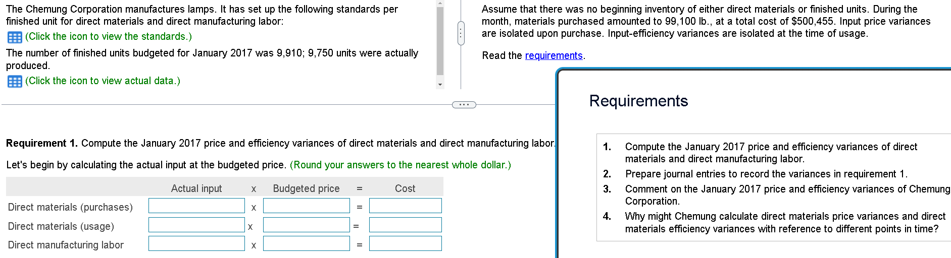Click the problem pane scrollbar thumb
This screenshot has width=951, height=258.
[440, 41]
